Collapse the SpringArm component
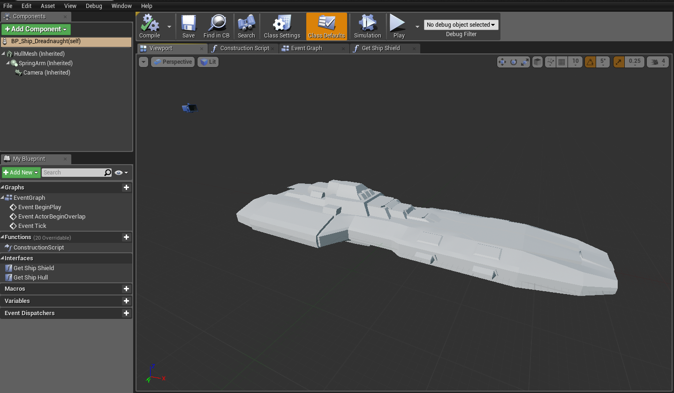This screenshot has height=393, width=674. coord(8,63)
